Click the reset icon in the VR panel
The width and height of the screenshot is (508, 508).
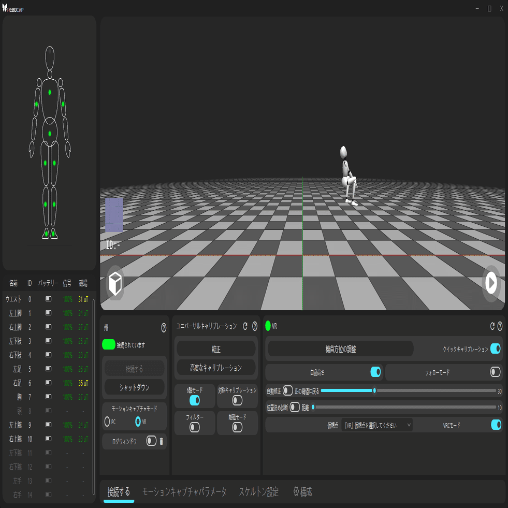pyautogui.click(x=492, y=326)
